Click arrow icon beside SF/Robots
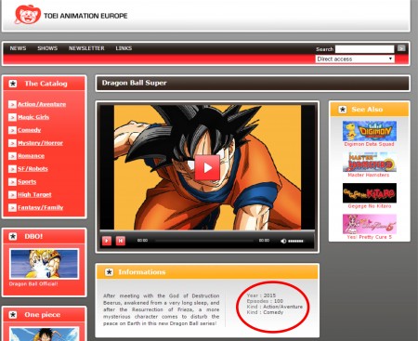 (x=12, y=169)
